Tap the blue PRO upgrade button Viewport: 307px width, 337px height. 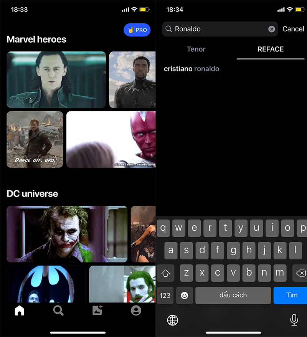(137, 30)
